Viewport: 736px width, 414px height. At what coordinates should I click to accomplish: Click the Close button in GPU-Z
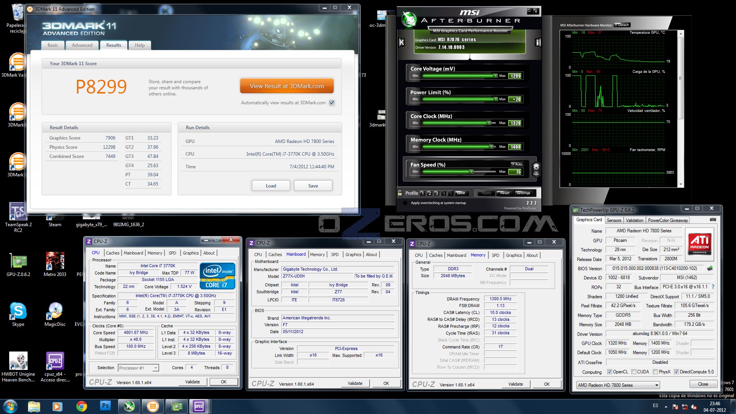tap(703, 384)
